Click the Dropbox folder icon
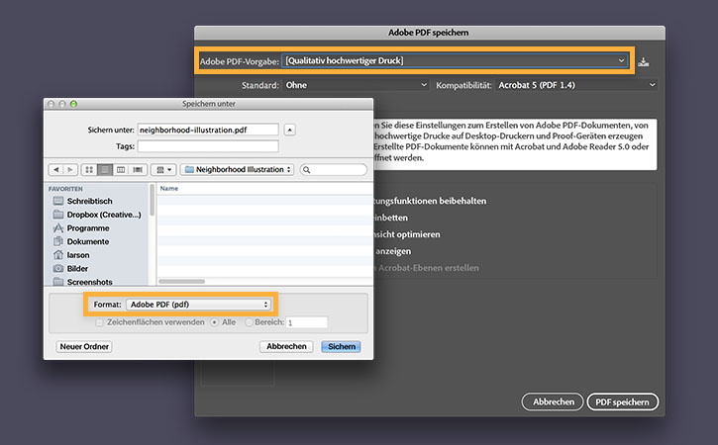Viewport: 718px width, 445px height. [x=58, y=214]
